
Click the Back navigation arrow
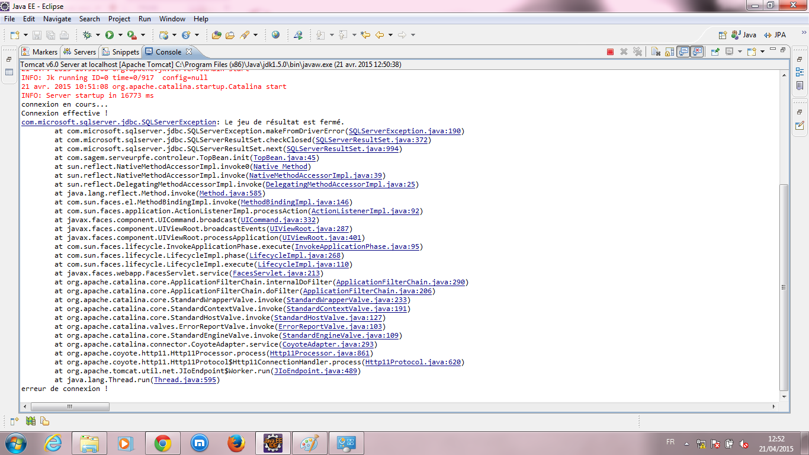(380, 35)
